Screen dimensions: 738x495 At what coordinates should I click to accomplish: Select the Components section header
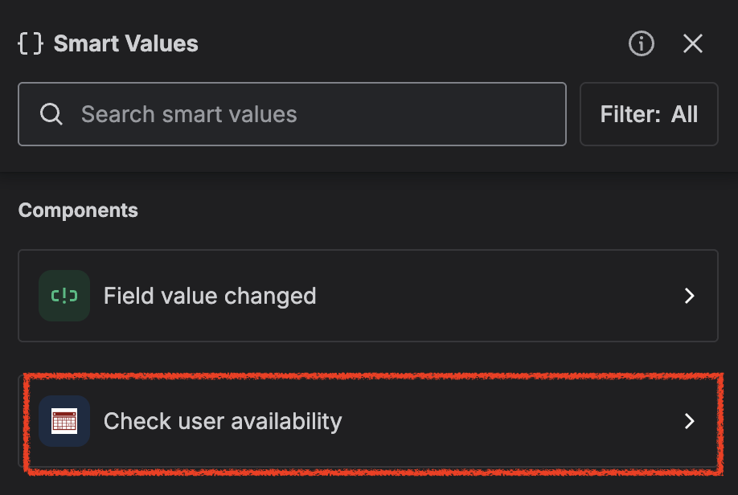click(x=78, y=210)
